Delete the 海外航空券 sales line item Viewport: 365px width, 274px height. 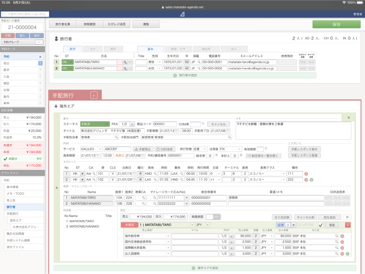coord(342,236)
